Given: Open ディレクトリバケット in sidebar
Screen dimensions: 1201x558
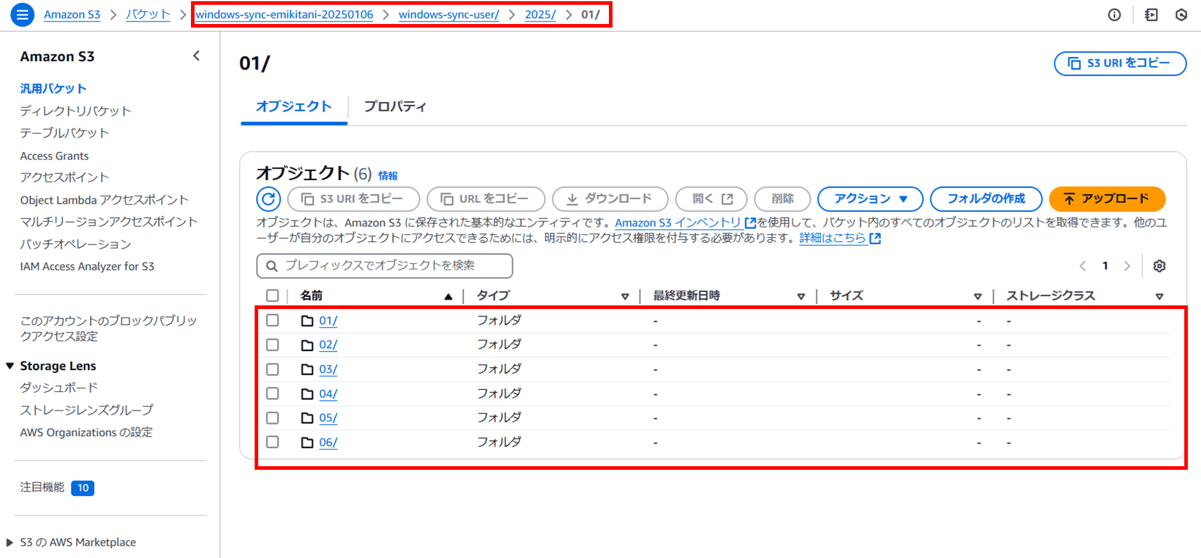Looking at the screenshot, I should point(76,111).
